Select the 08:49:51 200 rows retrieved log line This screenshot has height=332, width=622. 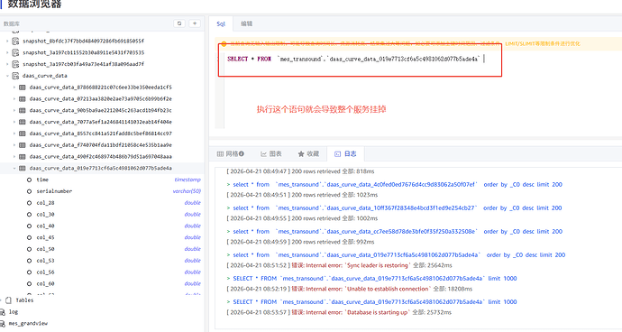302,195
